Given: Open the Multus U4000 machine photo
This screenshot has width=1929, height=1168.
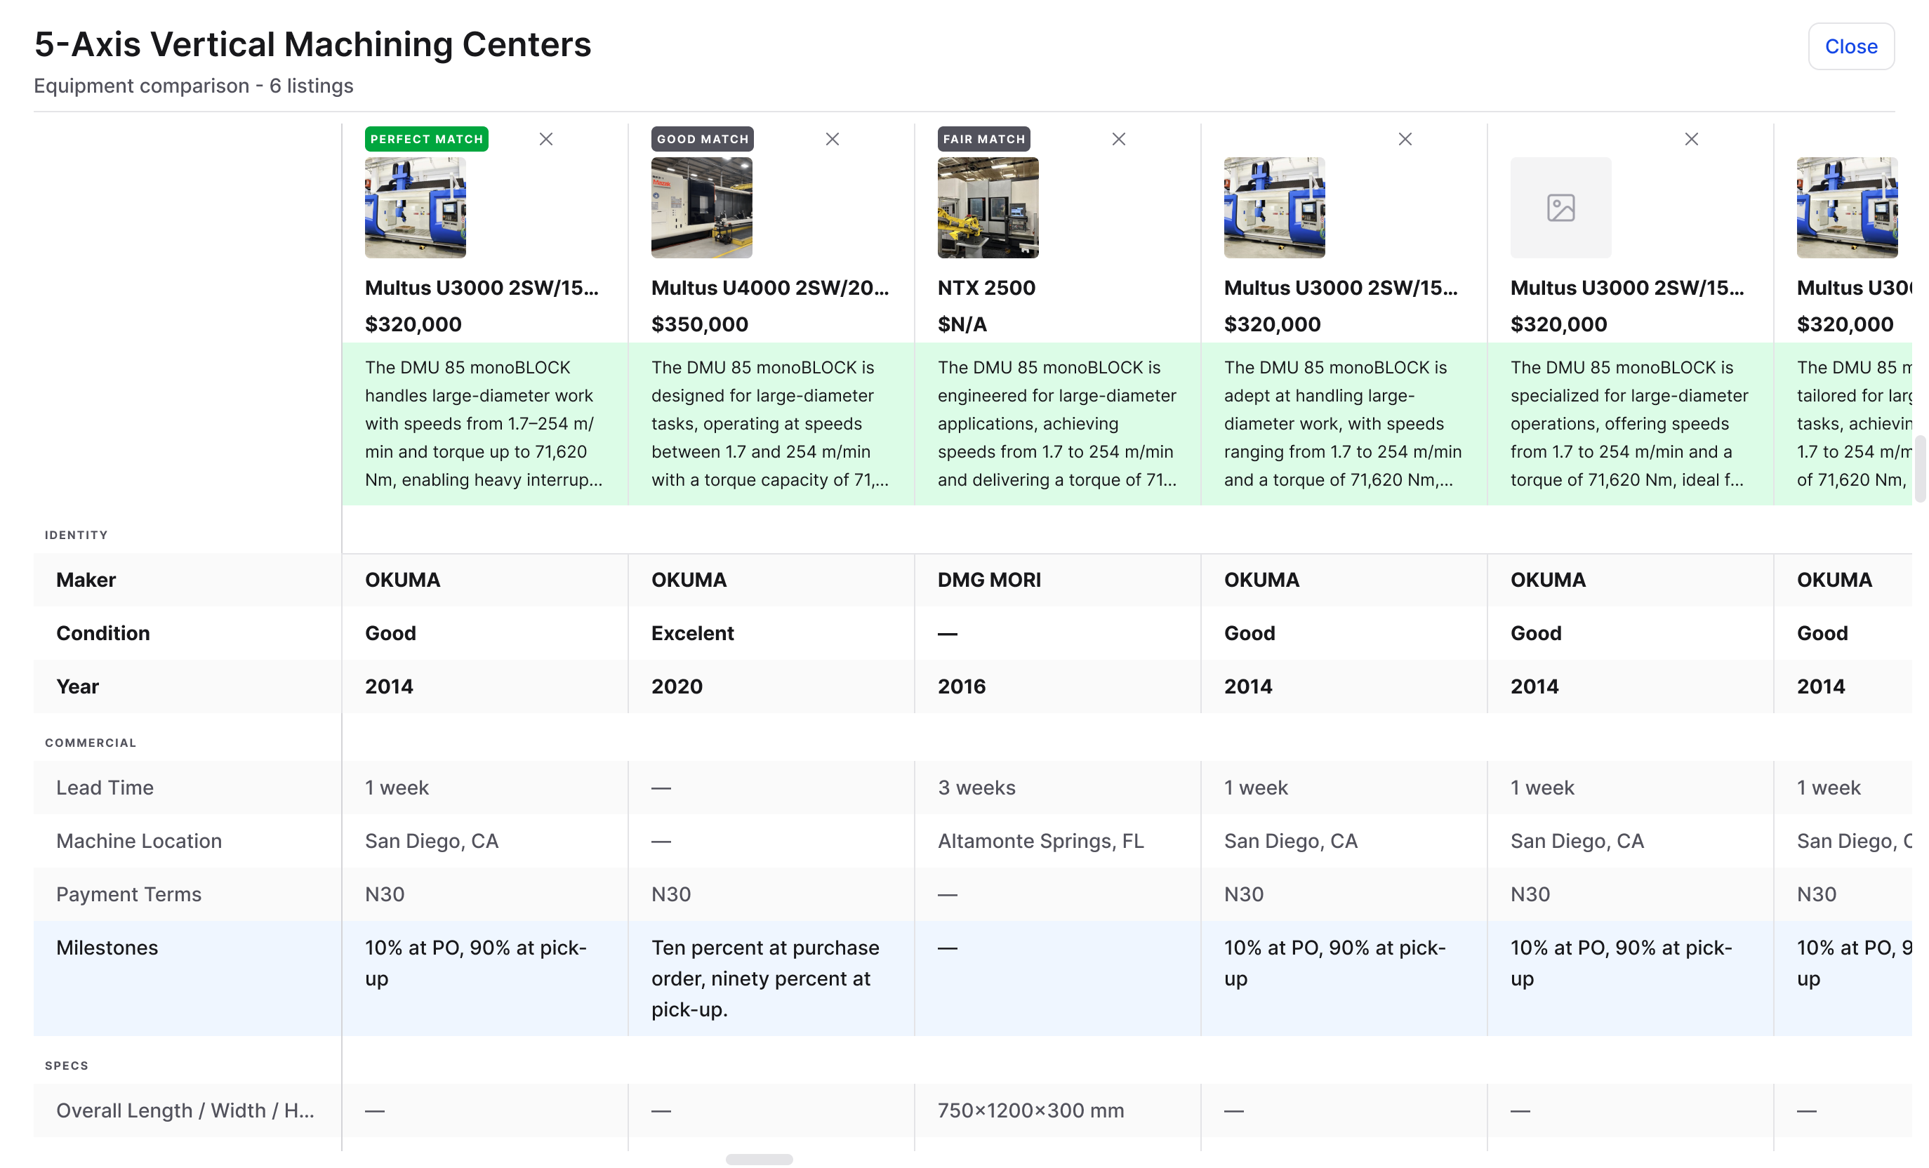Looking at the screenshot, I should point(701,208).
